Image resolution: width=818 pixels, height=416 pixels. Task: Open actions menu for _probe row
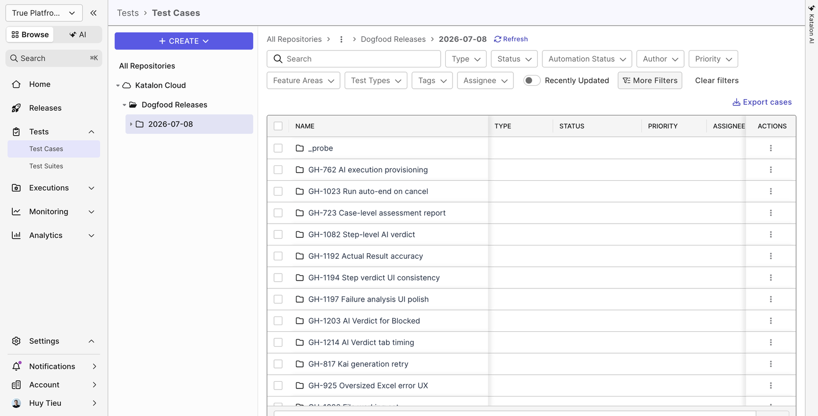[771, 148]
